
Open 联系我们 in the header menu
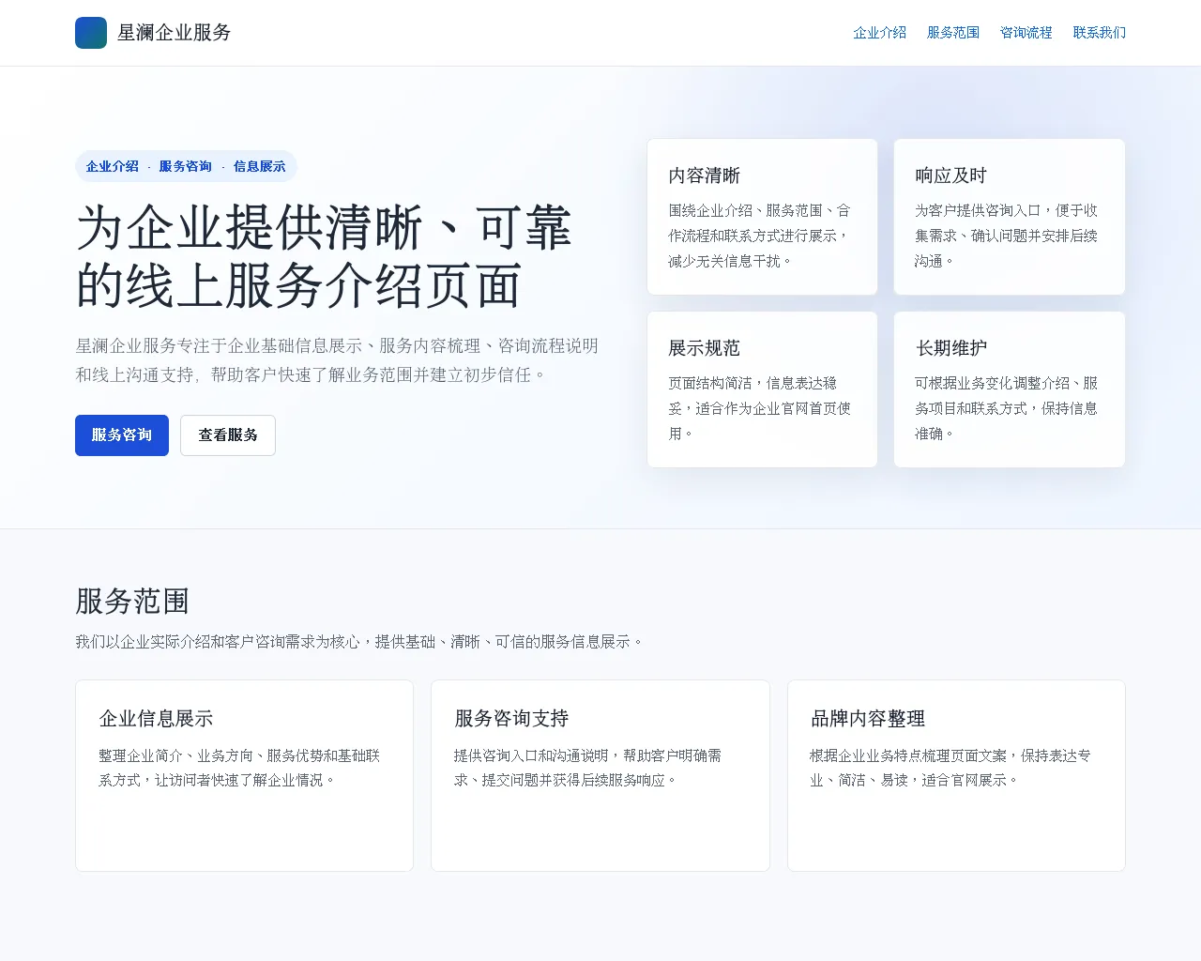(x=1099, y=33)
